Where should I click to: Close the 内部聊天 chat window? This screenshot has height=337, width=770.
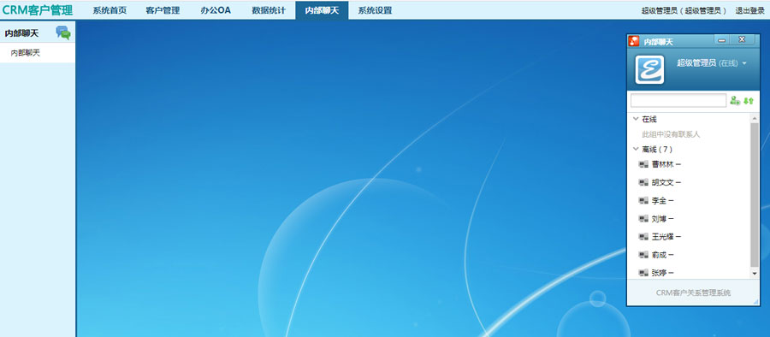tap(742, 40)
